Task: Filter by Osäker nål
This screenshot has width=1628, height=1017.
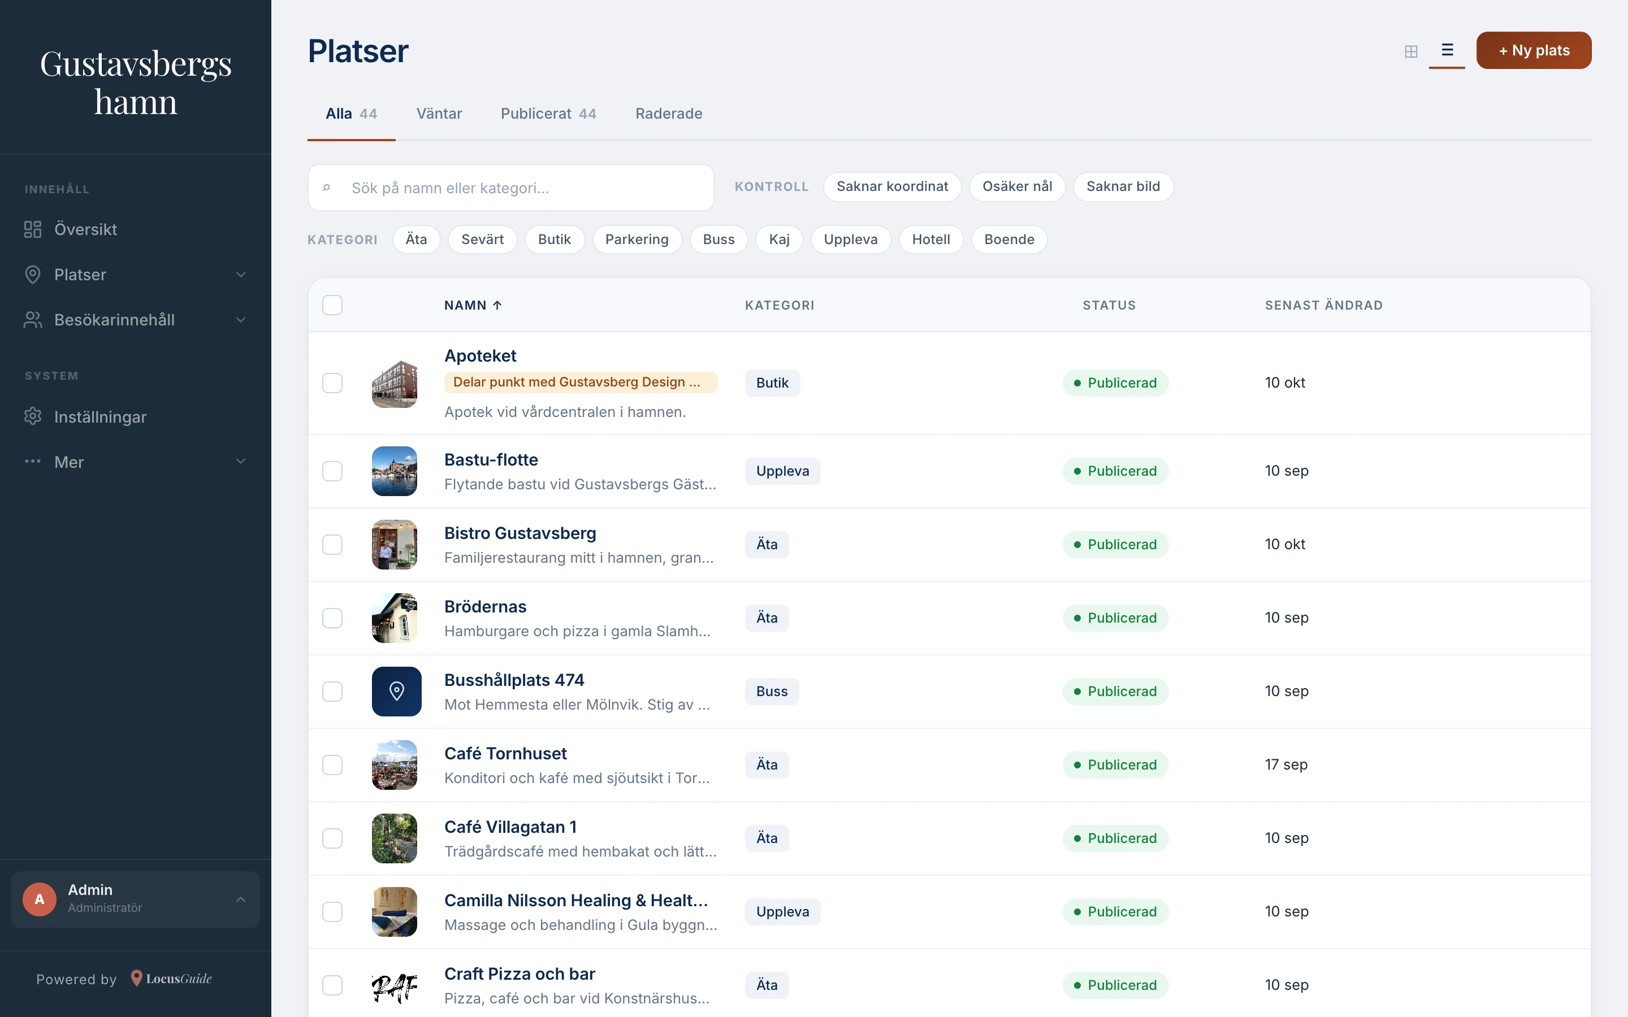Action: click(x=1017, y=186)
